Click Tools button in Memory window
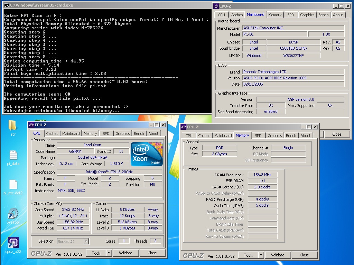 [x=248, y=255]
